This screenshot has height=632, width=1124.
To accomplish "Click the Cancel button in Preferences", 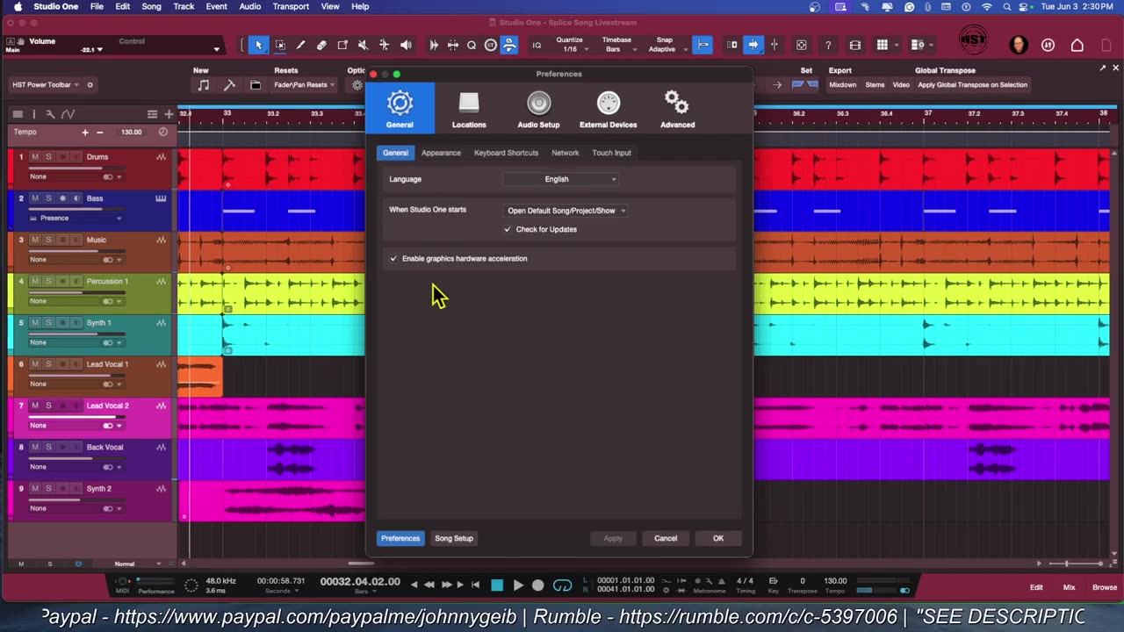I will [666, 538].
